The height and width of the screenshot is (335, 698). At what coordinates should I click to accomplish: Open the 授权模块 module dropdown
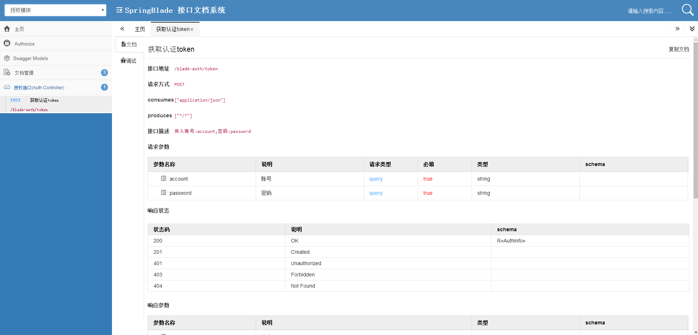pos(55,10)
